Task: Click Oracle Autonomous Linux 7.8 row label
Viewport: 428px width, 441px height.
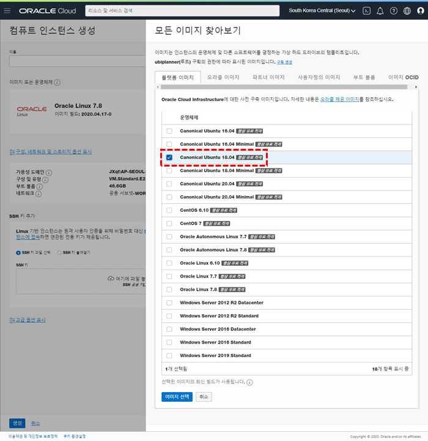Action: tap(213, 250)
